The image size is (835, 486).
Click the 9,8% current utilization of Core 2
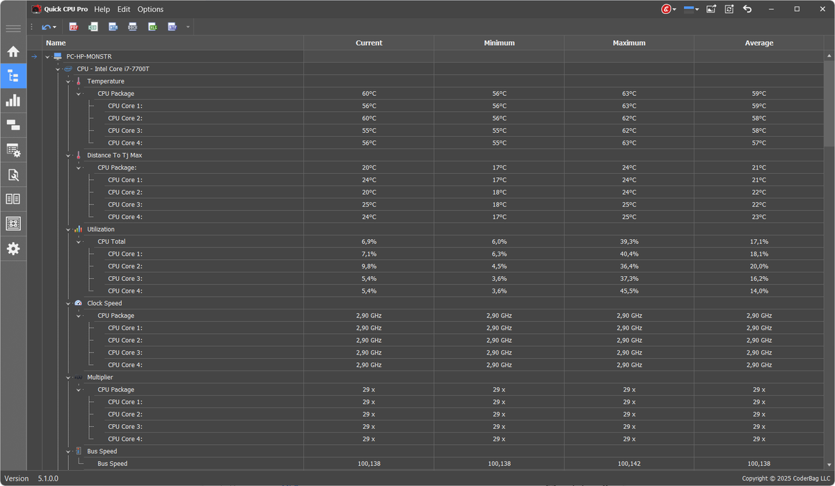point(369,266)
